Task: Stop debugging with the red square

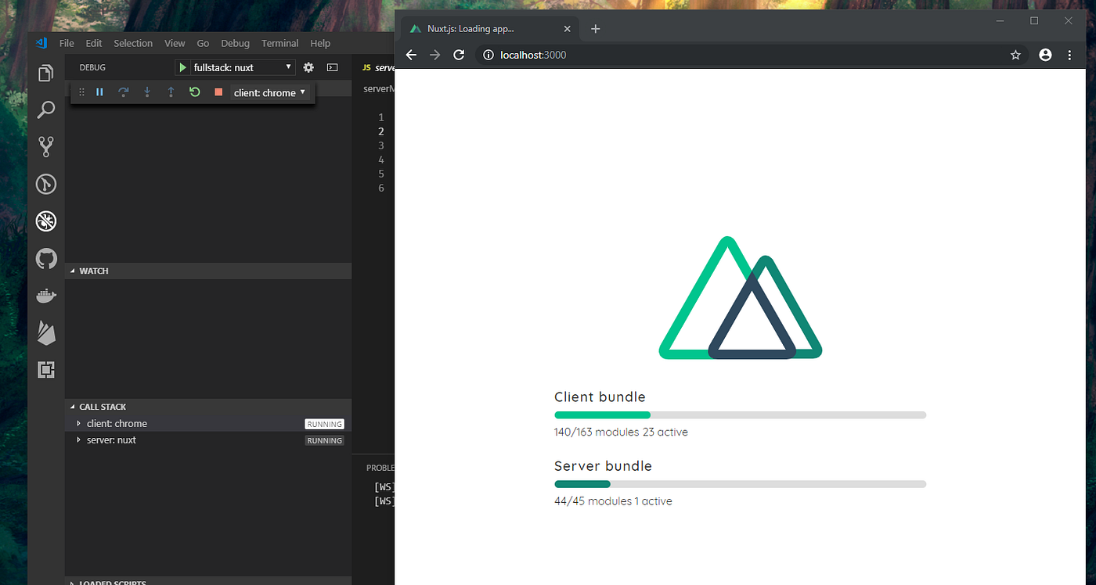Action: 218,92
